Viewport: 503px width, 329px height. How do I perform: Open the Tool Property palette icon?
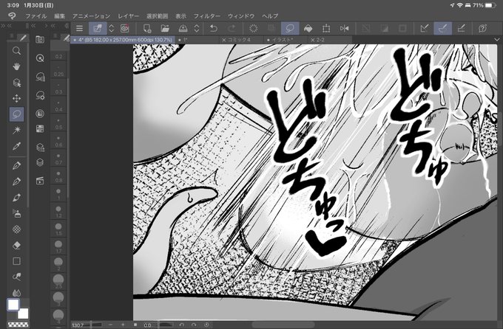coord(40,95)
